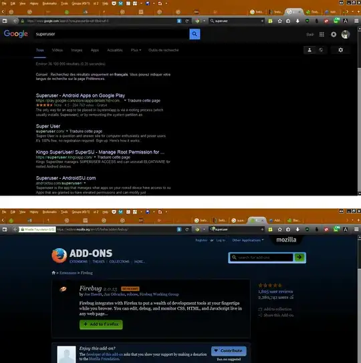Open downloads arrow in top Google window
361x363 pixels.
click(297, 21)
